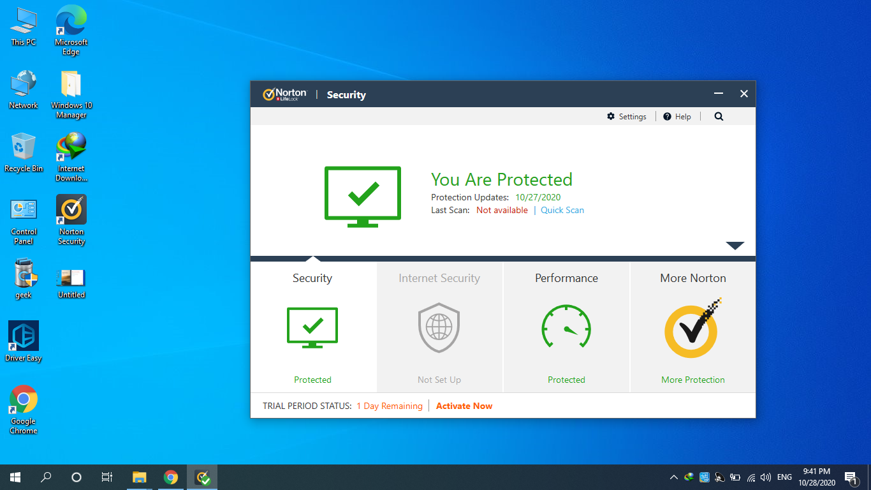Screen dimensions: 871x490
Task: Select Network desktop icon
Action: [x=24, y=89]
